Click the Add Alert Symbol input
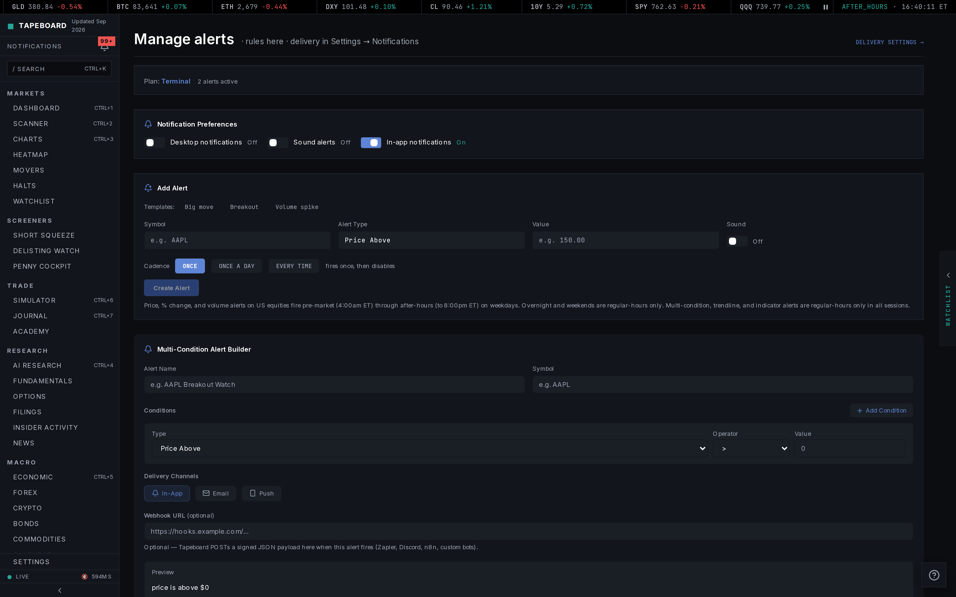The height and width of the screenshot is (597, 956). coord(237,240)
